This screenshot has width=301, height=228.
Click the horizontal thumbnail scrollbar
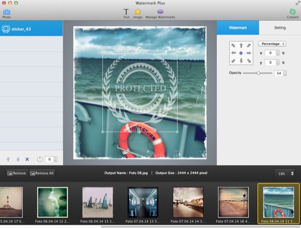(x=201, y=227)
